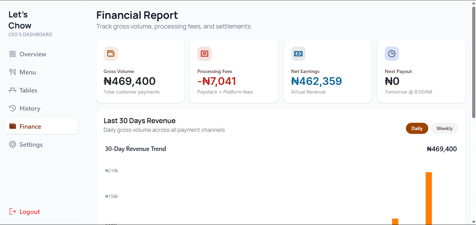Go to the Menu section
This screenshot has width=476, height=225.
(41, 72)
